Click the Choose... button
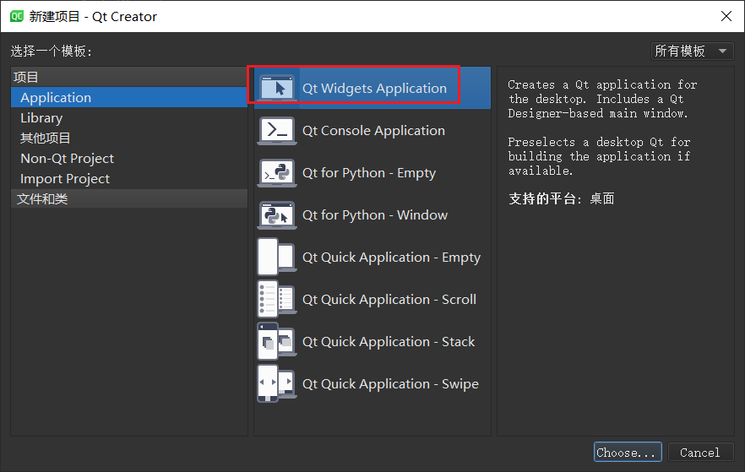Viewport: 745px width, 472px height. click(628, 452)
